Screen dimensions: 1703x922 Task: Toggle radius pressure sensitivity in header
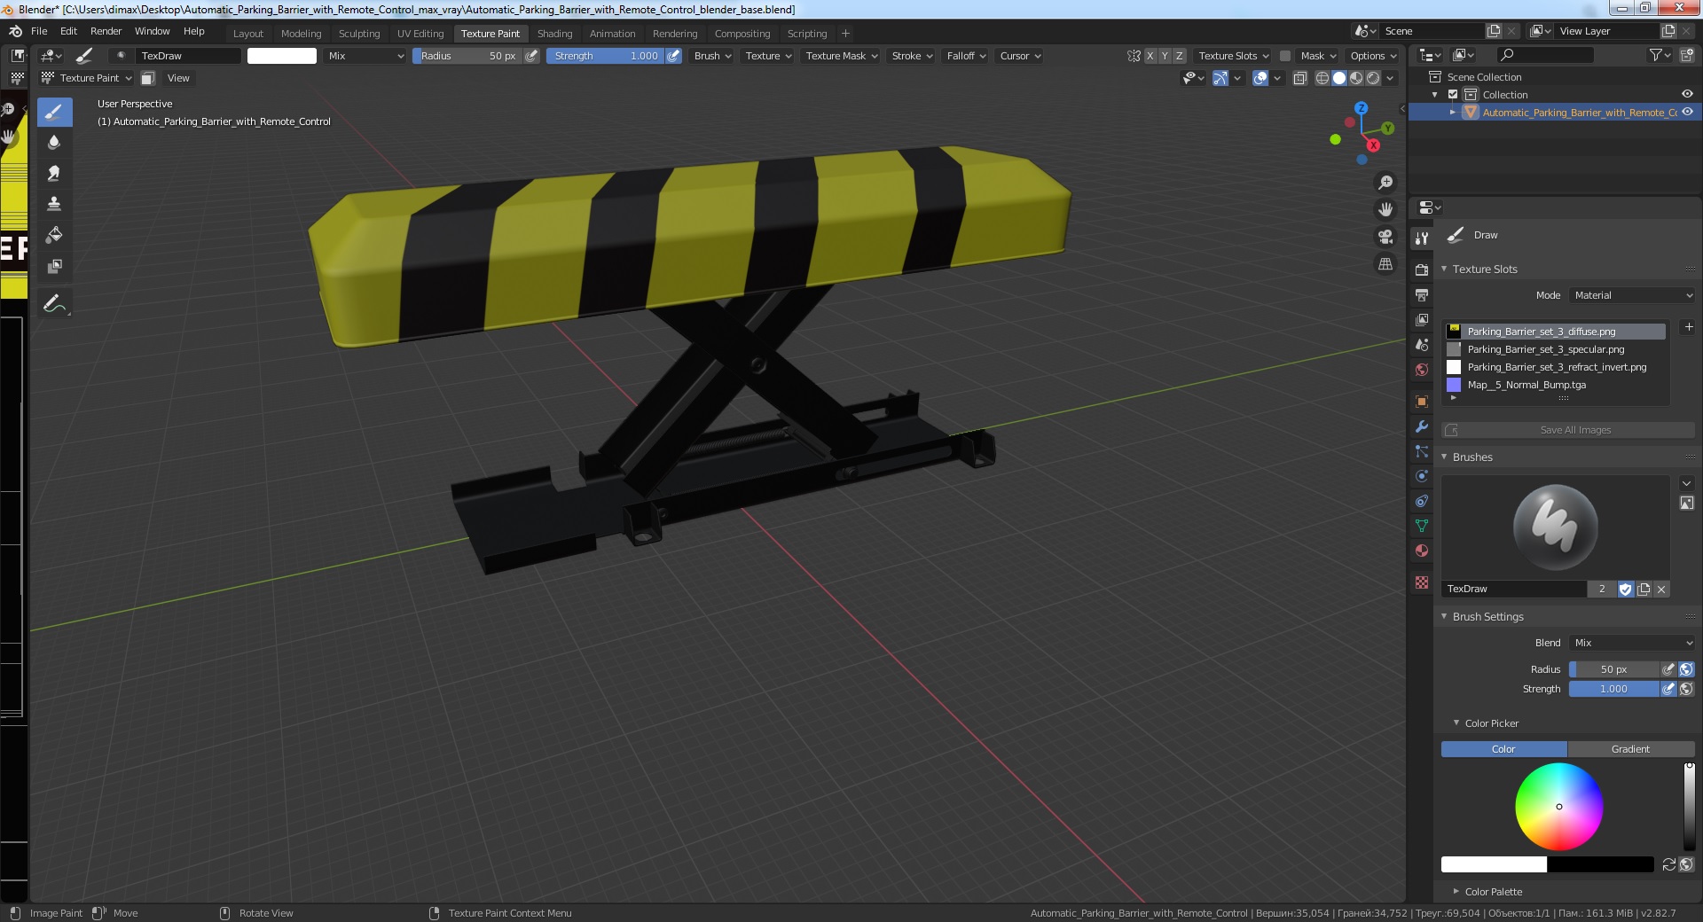(x=532, y=56)
